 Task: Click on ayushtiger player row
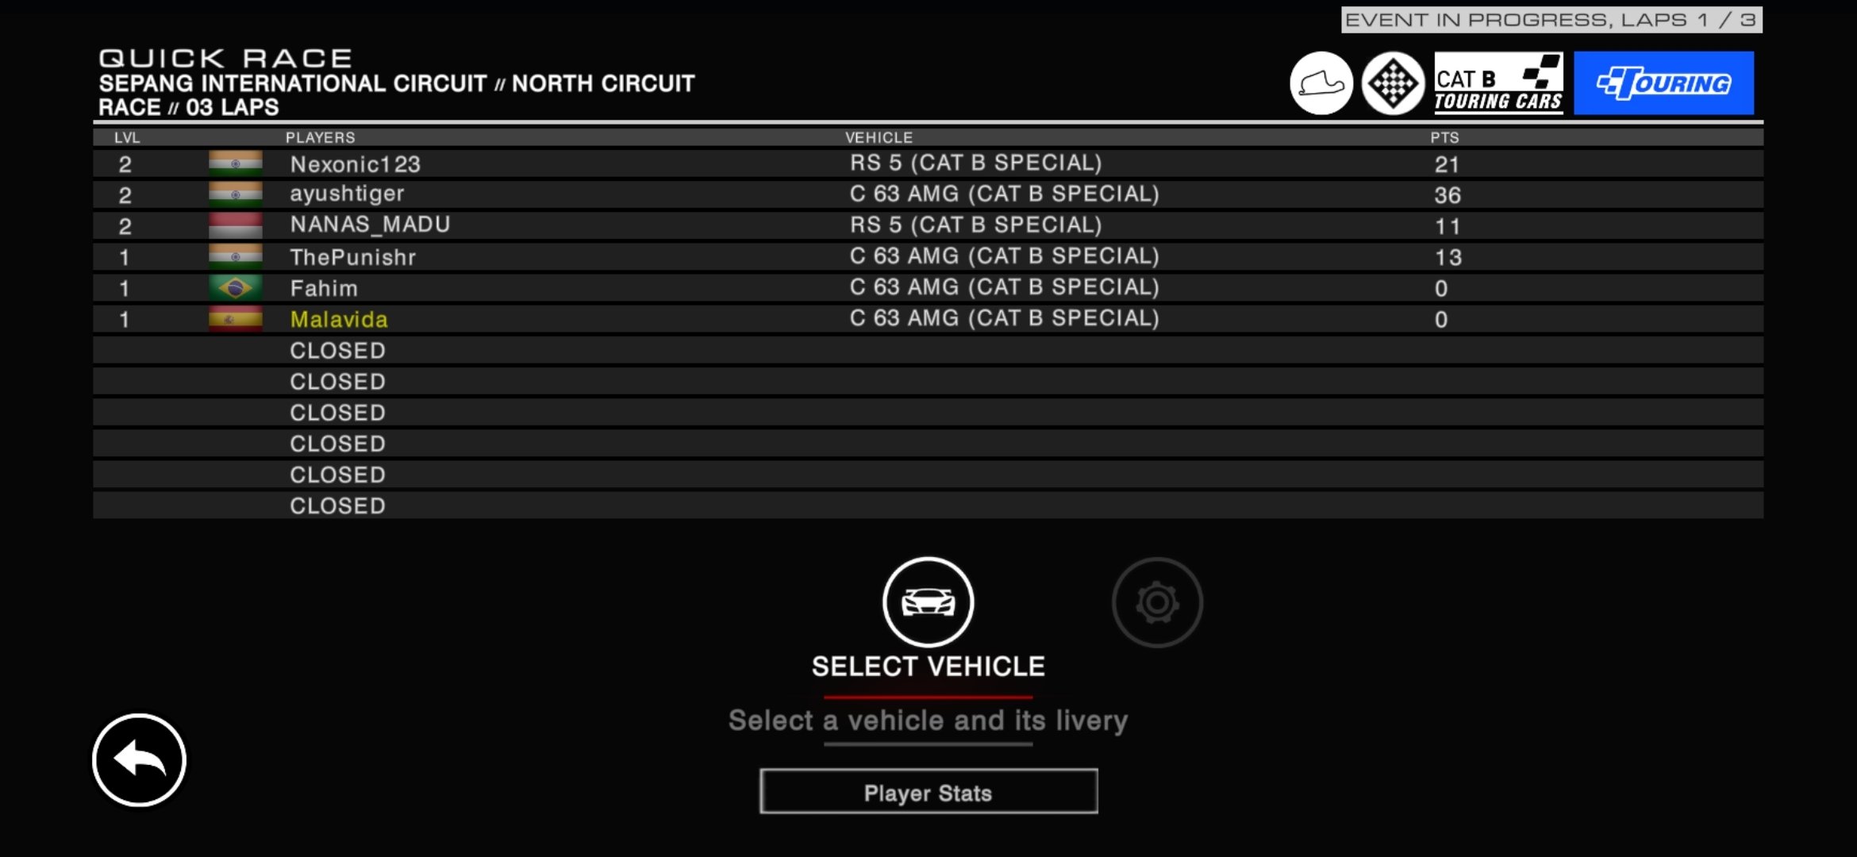click(x=928, y=193)
